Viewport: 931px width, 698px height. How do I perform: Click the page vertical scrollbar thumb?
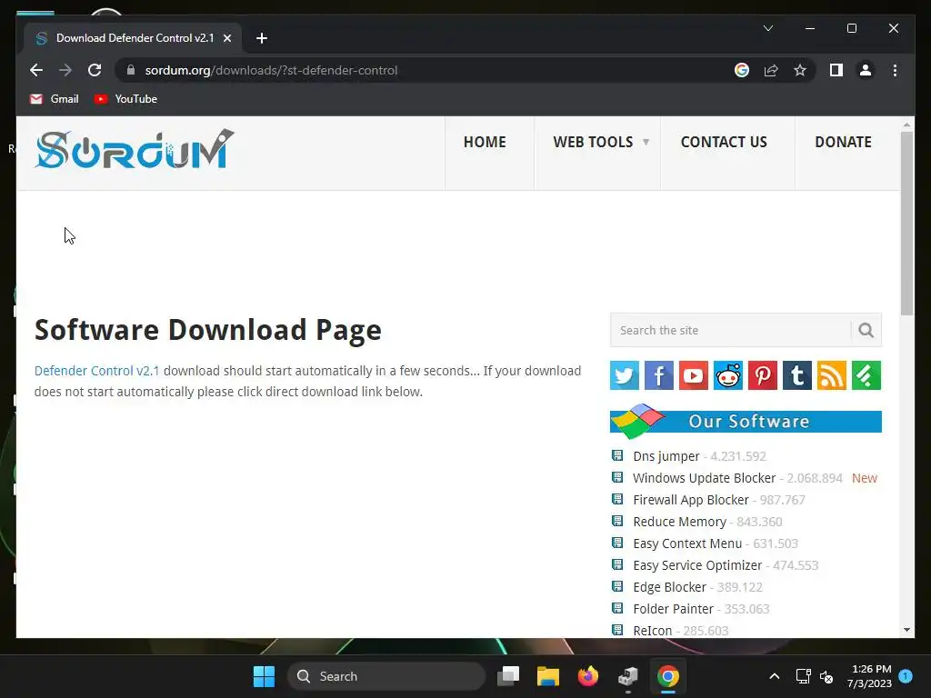pos(906,224)
